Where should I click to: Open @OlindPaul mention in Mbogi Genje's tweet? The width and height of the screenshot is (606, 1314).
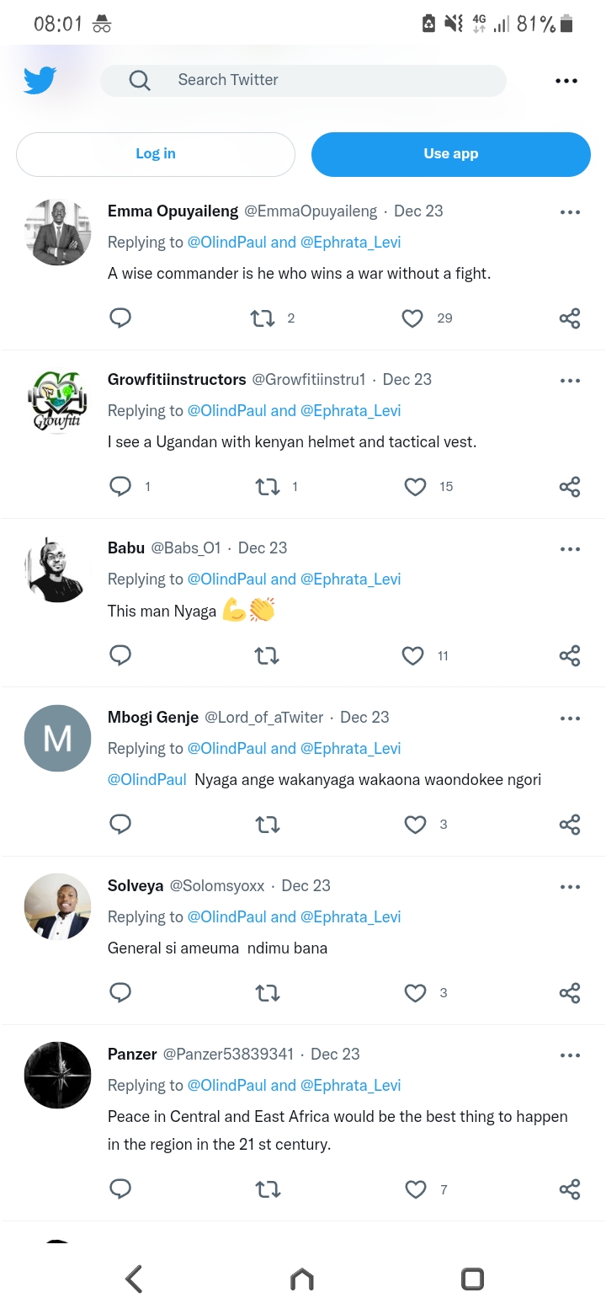[x=147, y=780]
